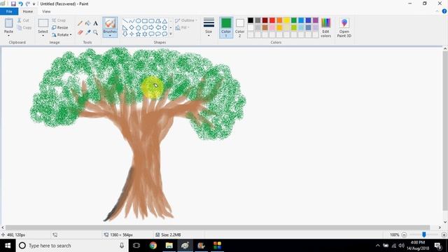Pick the purple color swatch
The width and height of the screenshot is (448, 252).
pyautogui.click(x=316, y=20)
